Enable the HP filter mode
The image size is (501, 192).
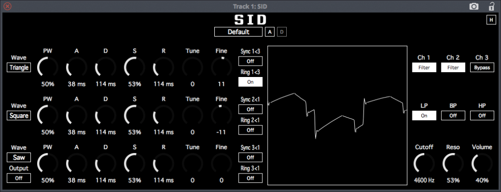point(482,115)
